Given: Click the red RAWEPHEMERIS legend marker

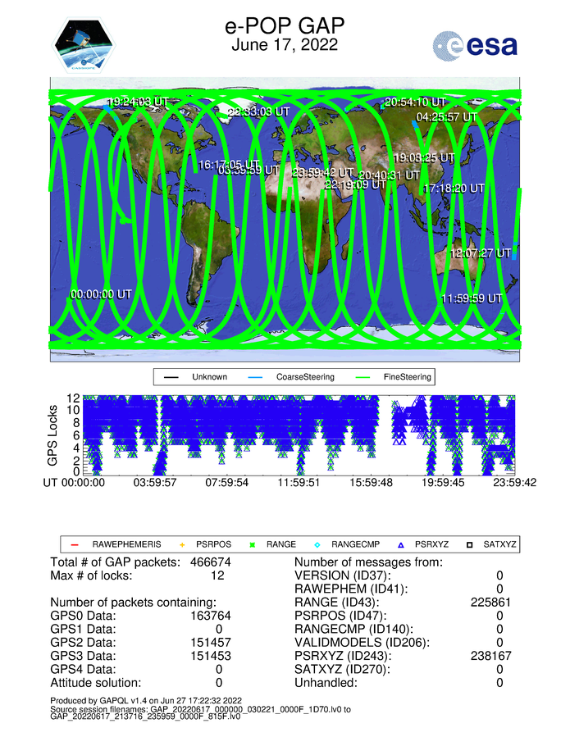Looking at the screenshot, I should pyautogui.click(x=74, y=544).
